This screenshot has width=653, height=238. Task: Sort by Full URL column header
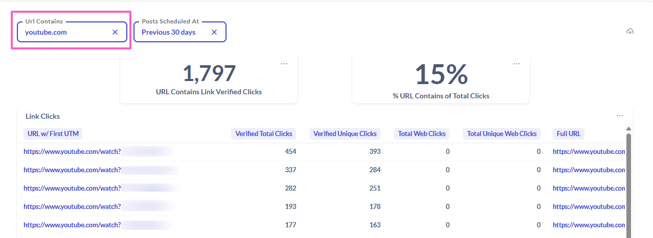tap(568, 134)
